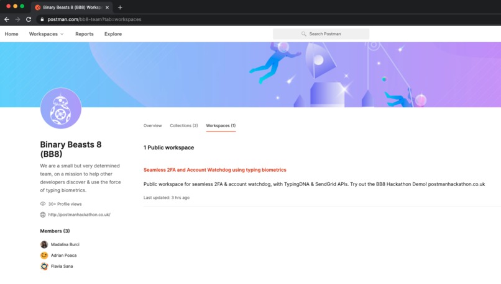Viewport: 501px width, 284px height.
Task: Open the Reports page
Action: 85,33
